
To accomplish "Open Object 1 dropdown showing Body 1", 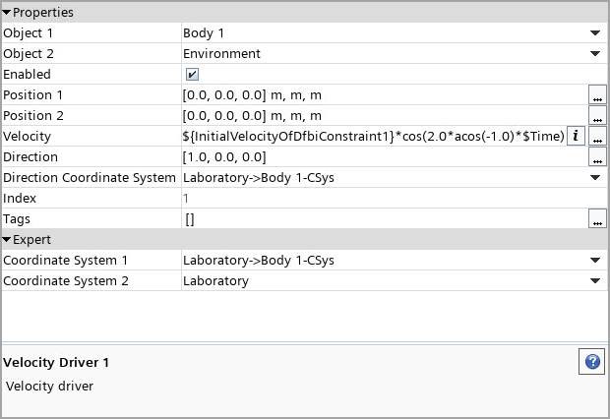I will 595,33.
